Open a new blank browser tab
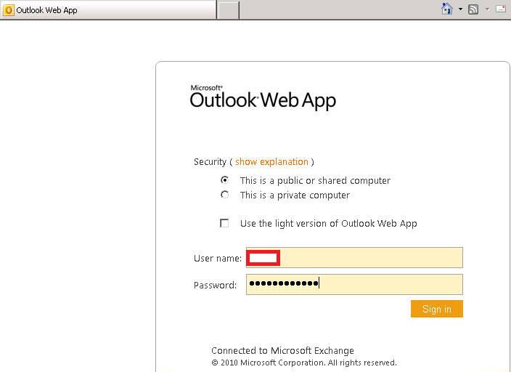This screenshot has height=372, width=511. click(229, 10)
